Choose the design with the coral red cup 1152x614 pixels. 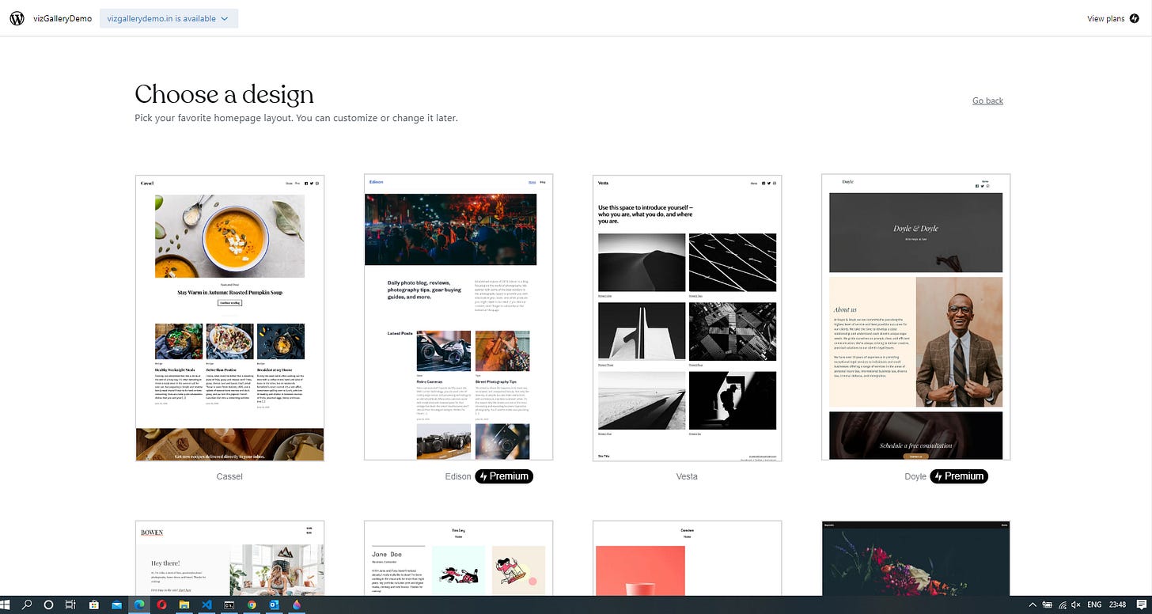pyautogui.click(x=687, y=558)
